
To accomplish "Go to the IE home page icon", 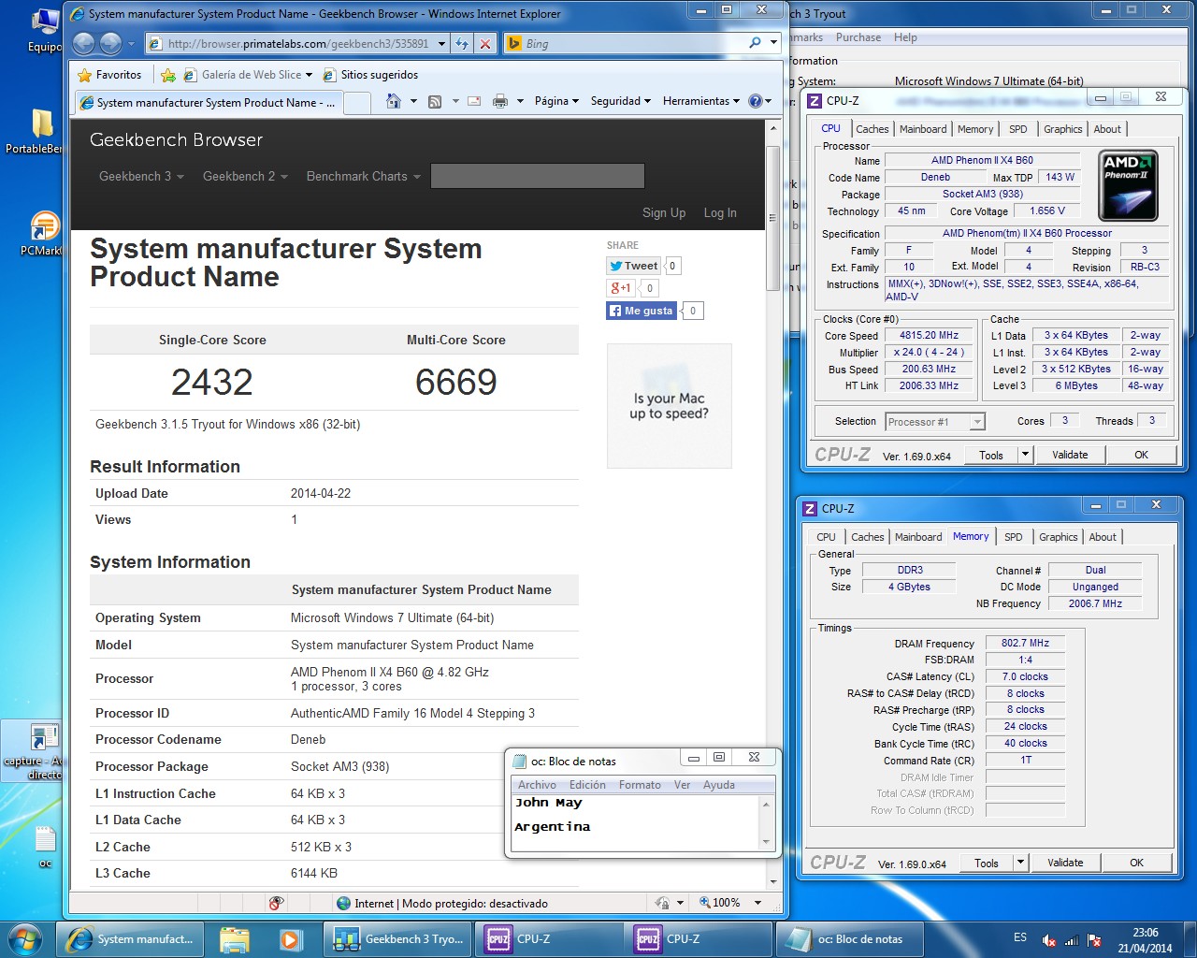I will click(x=394, y=101).
